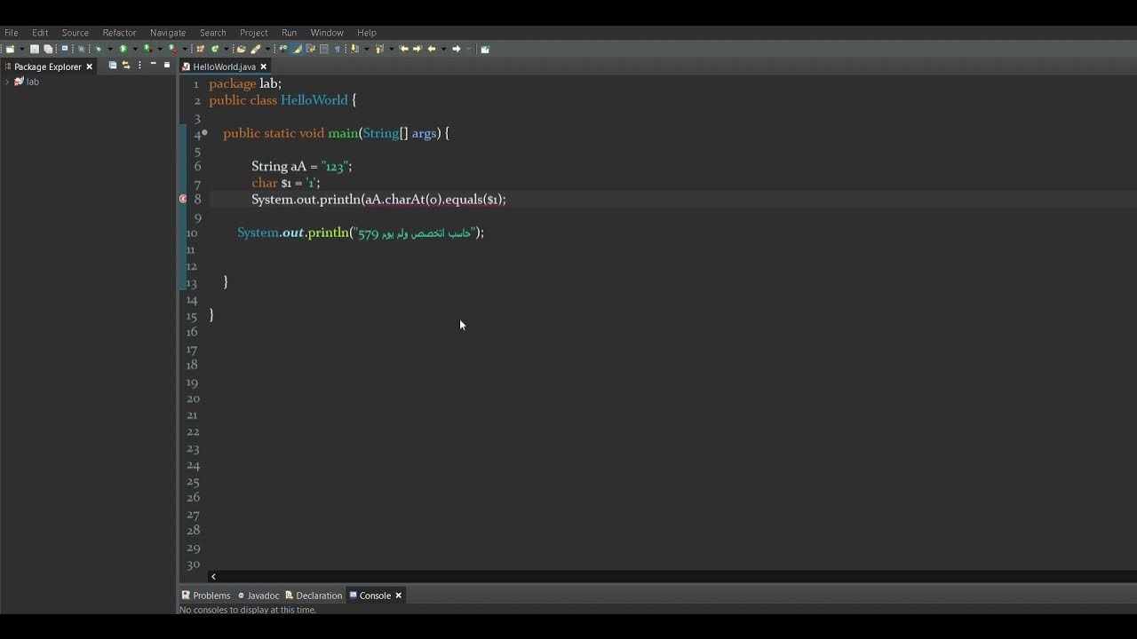The image size is (1137, 639).
Task: Create a New Java Package icon
Action: (x=200, y=49)
